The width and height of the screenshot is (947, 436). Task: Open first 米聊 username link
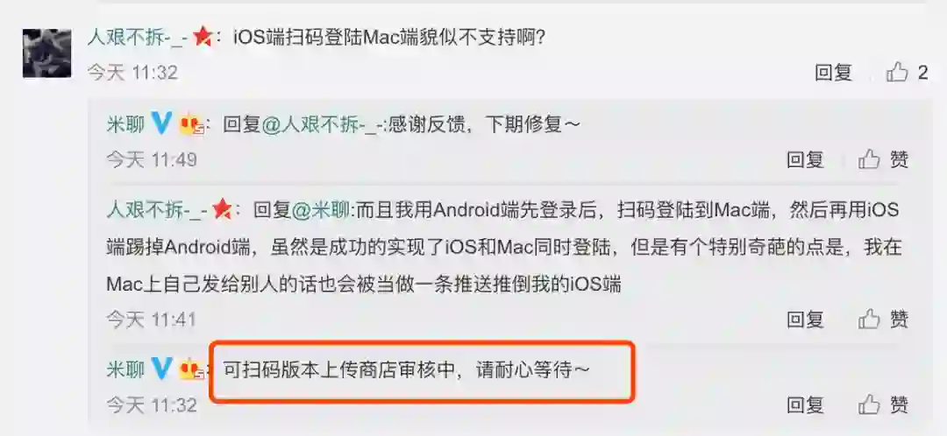tap(125, 124)
